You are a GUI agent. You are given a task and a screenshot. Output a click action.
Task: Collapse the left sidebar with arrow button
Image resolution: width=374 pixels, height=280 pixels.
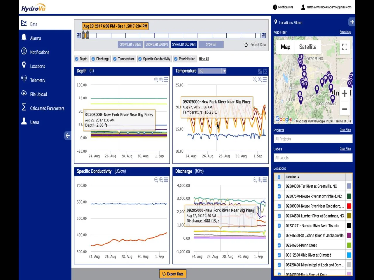67,136
